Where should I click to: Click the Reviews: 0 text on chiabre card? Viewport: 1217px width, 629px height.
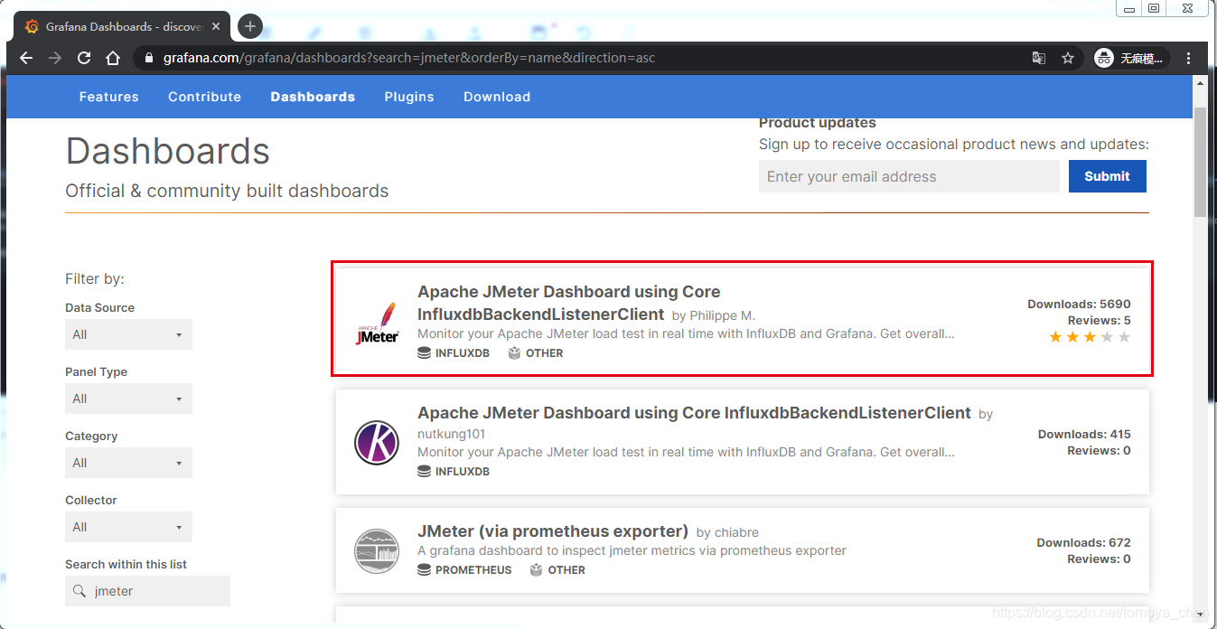1100,559
